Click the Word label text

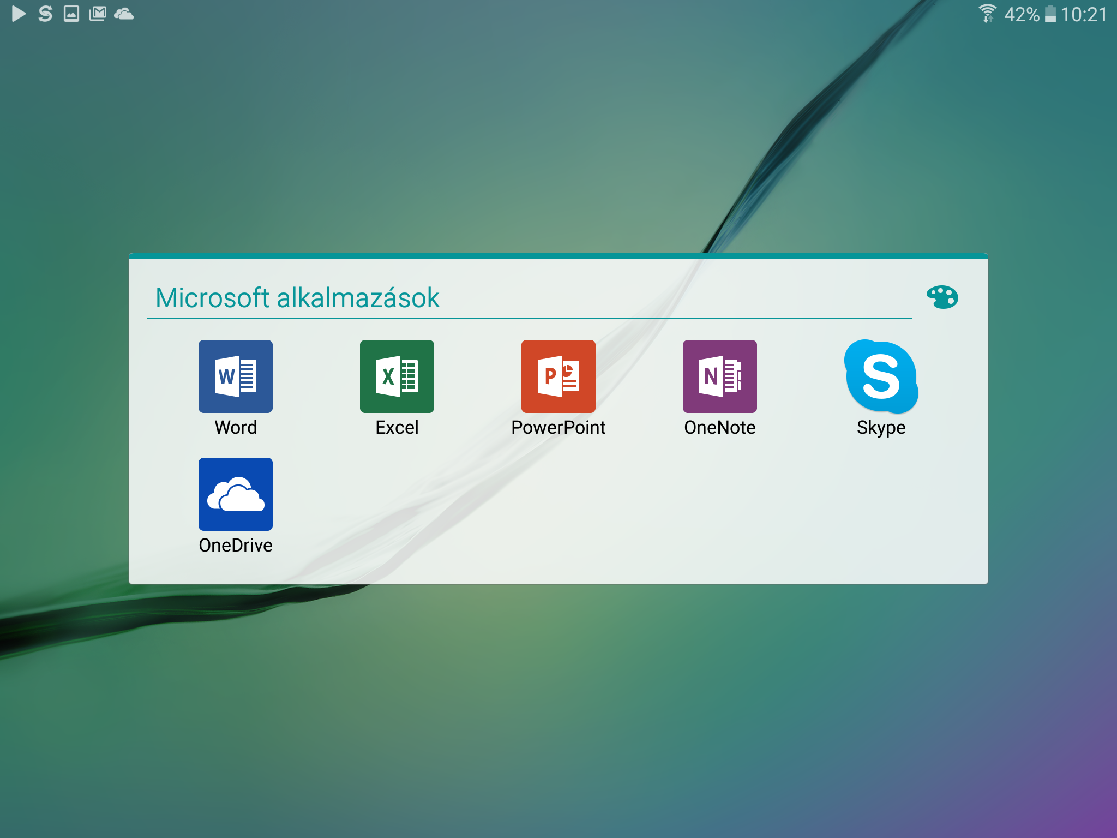coord(235,427)
